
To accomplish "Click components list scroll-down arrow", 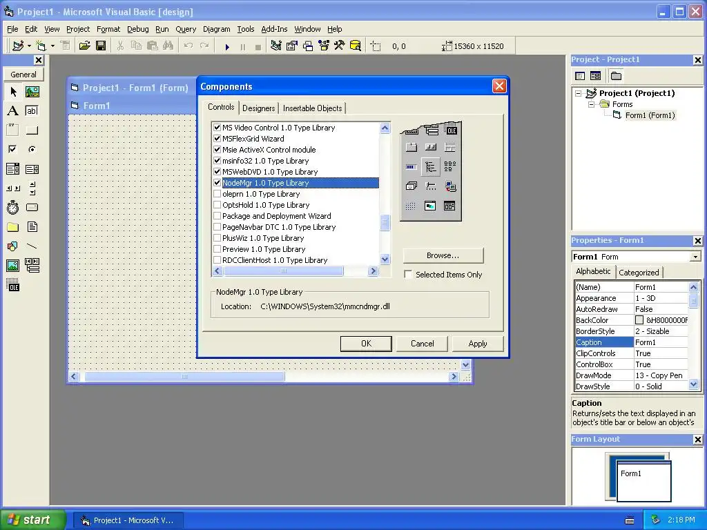I will coord(385,259).
